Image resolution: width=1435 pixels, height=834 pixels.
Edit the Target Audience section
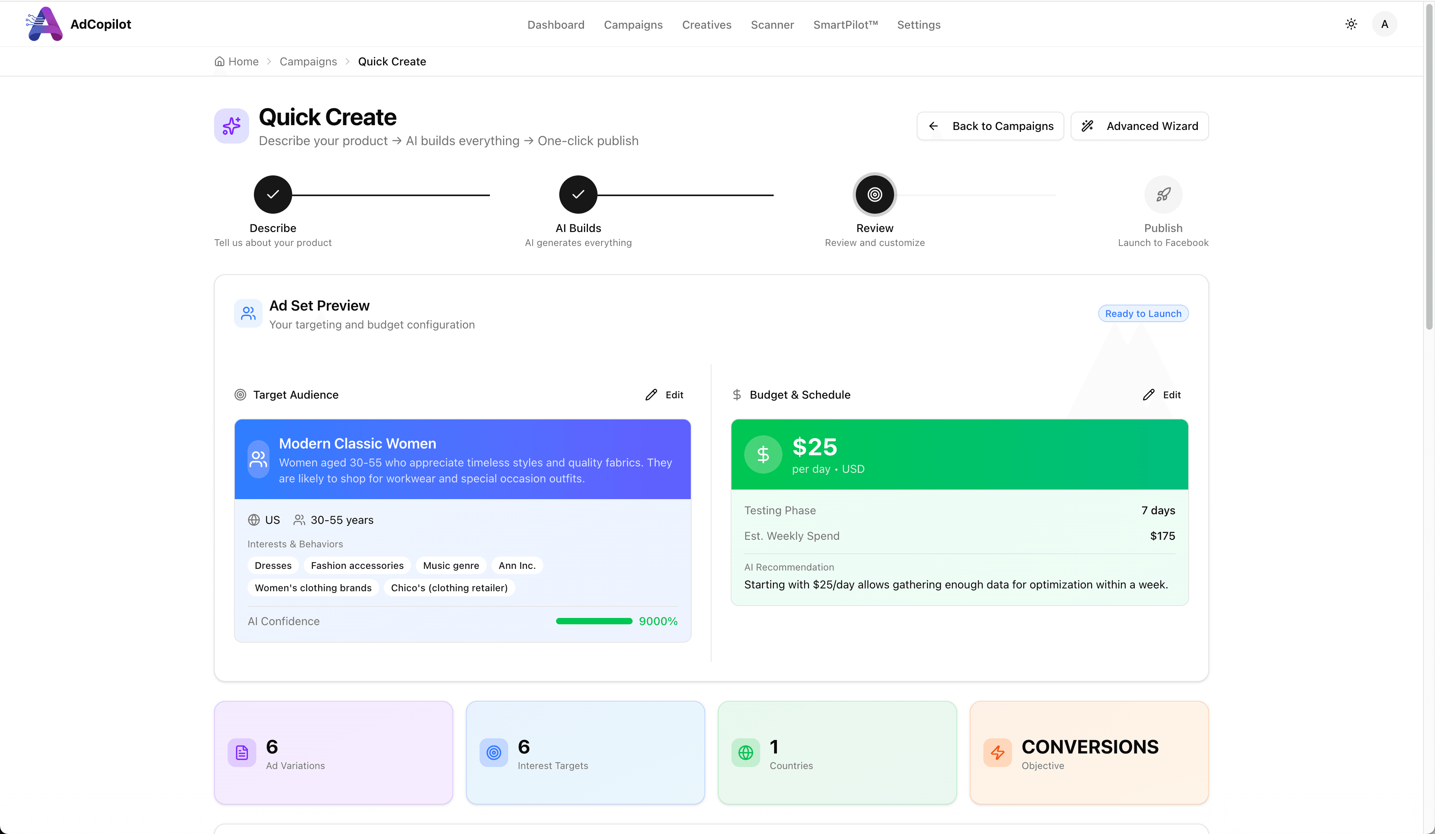point(664,395)
